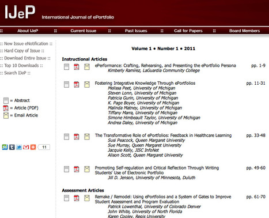View Top 10 Downloads
Viewport: 269px width, 218px height.
coord(21,66)
